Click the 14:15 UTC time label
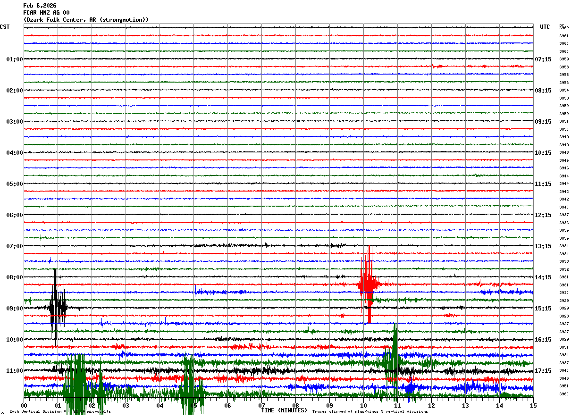The height and width of the screenshot is (418, 571). tap(543, 277)
